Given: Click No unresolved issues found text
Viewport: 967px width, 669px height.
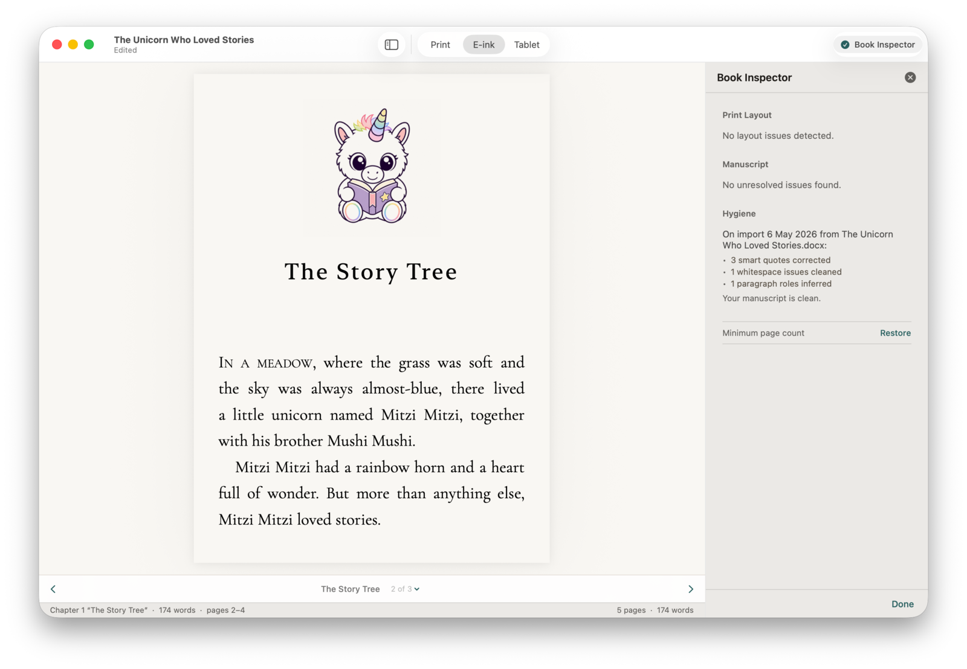Looking at the screenshot, I should [x=781, y=185].
